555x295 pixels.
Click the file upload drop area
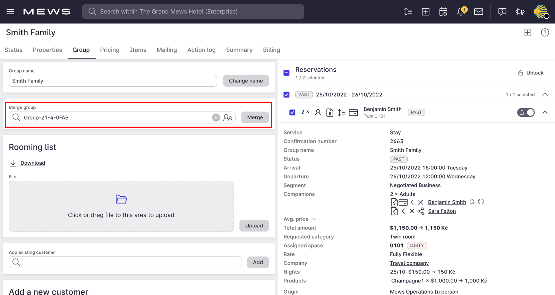tap(121, 206)
